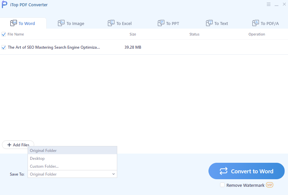Choose Custom Folder... from the list
This screenshot has width=288, height=195.
point(72,166)
